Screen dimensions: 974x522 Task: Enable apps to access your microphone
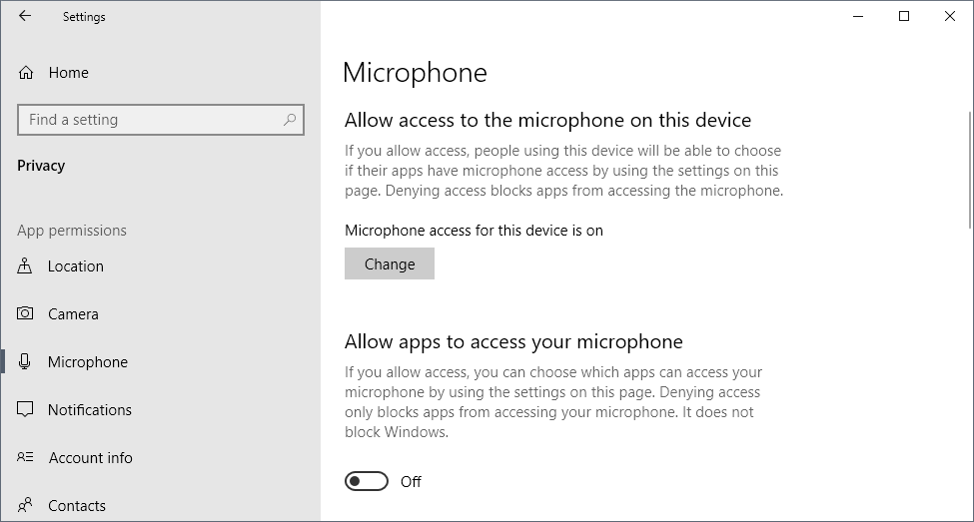(x=367, y=482)
